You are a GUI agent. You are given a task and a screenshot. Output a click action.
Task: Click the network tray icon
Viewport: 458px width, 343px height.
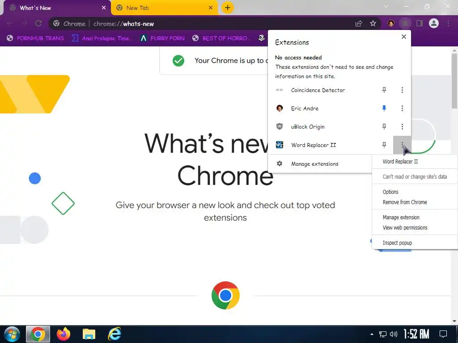pos(383,334)
